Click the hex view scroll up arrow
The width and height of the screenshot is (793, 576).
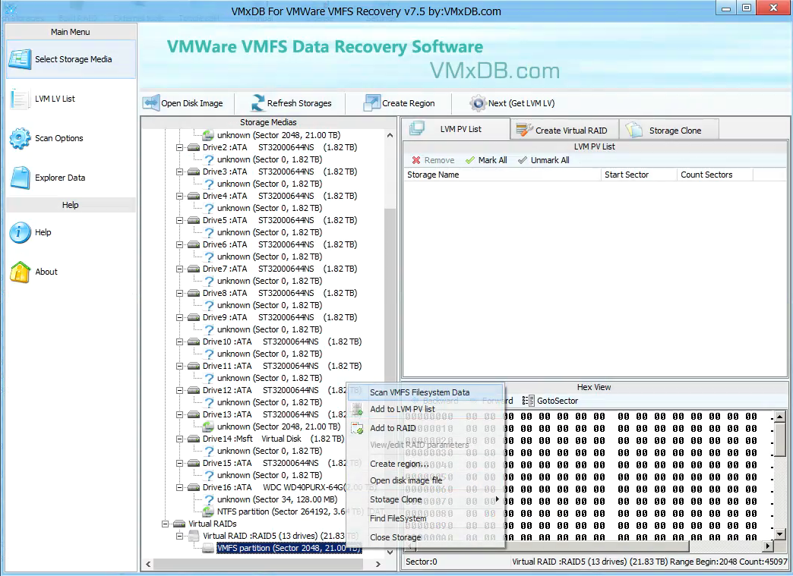click(x=779, y=417)
